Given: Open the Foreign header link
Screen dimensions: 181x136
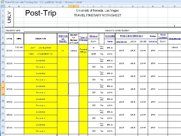Looking at the screenshot, I should [153, 36].
